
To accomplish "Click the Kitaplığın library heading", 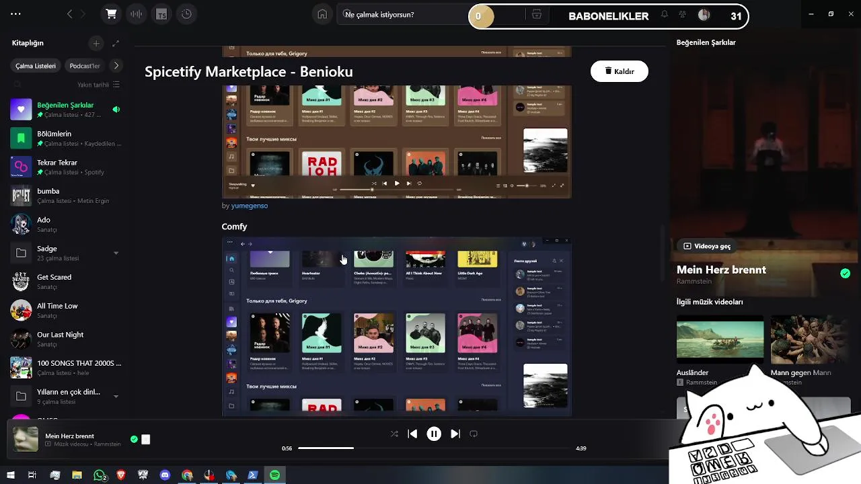I will [28, 43].
